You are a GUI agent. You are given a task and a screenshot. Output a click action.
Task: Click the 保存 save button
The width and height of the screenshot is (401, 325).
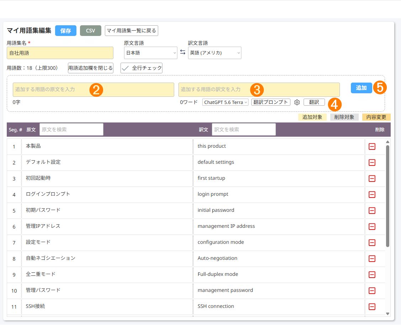click(x=66, y=31)
